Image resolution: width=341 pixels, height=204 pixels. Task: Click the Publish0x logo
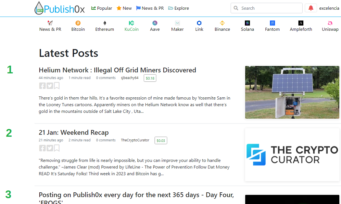coord(59,8)
